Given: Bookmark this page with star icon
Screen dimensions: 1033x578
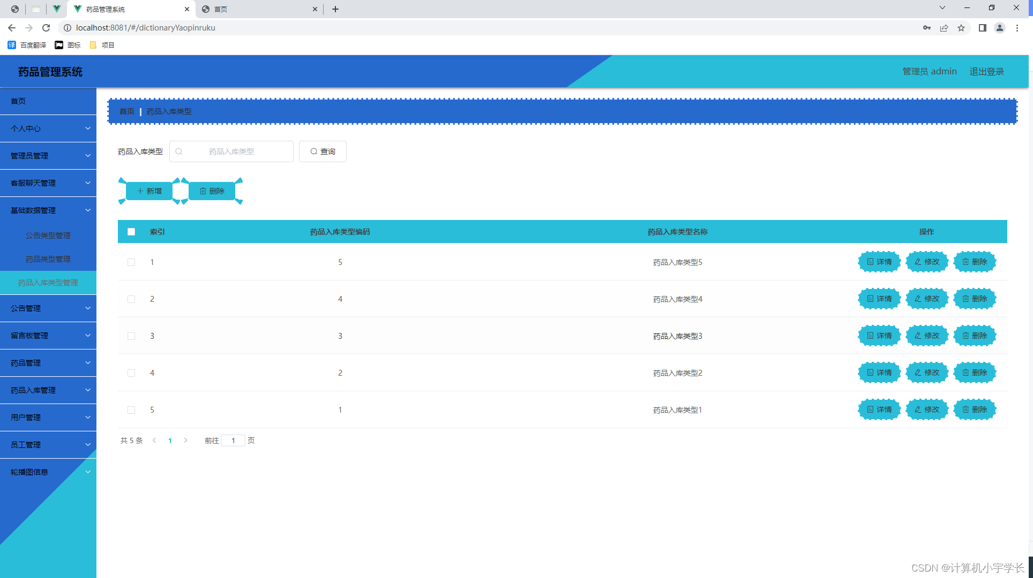Looking at the screenshot, I should pos(961,28).
